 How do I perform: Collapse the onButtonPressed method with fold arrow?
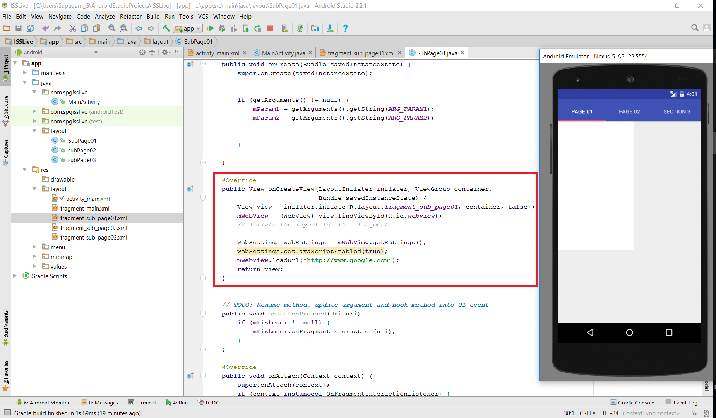coord(203,313)
